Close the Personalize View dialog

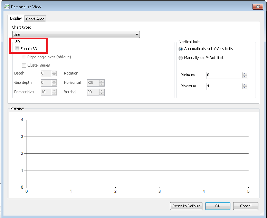point(258,7)
